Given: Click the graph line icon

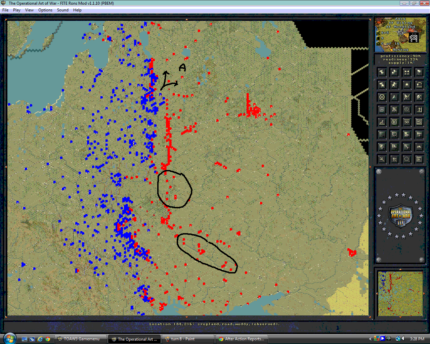Looking at the screenshot, I should [x=407, y=97].
